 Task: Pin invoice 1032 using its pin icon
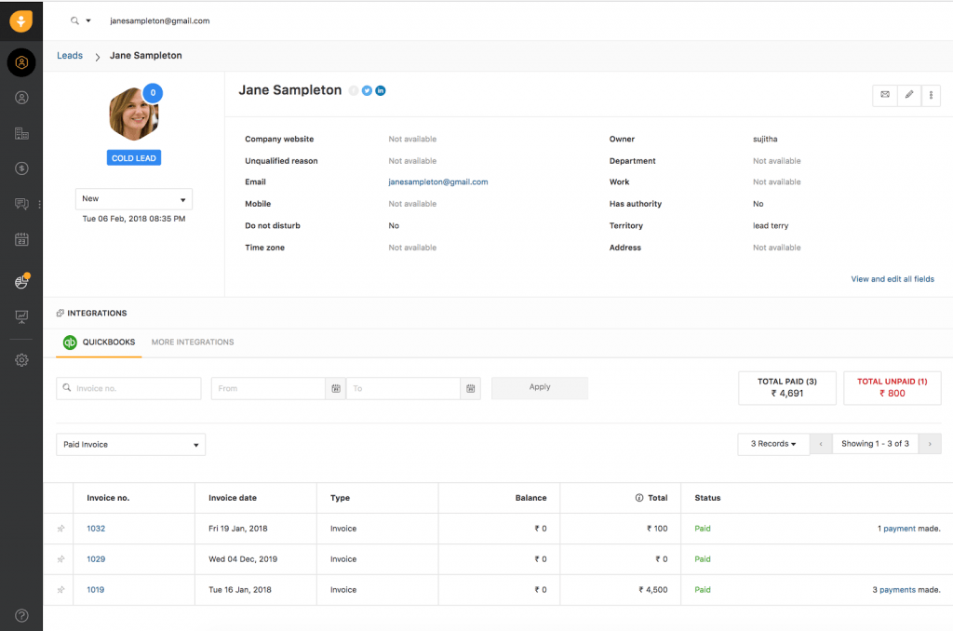tap(59, 528)
